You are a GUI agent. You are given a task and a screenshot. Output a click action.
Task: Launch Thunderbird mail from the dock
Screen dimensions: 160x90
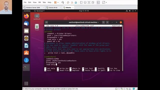pos(26,23)
